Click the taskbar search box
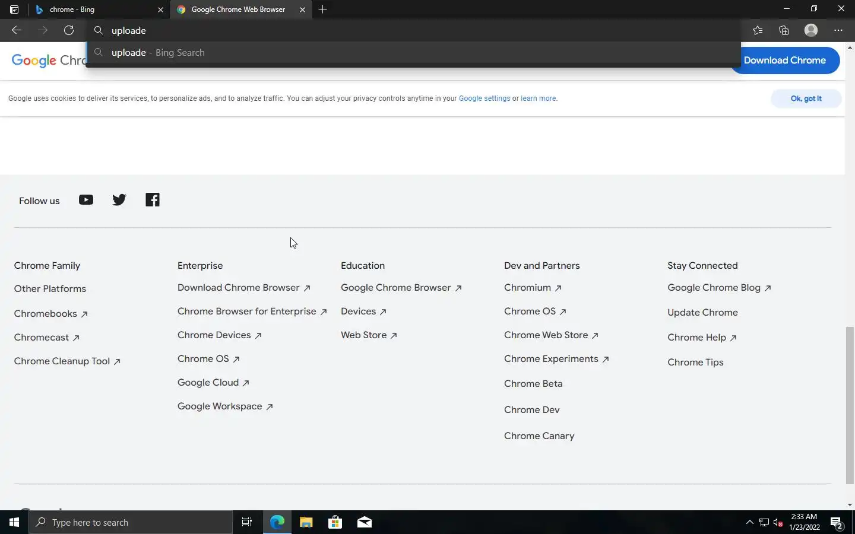The image size is (855, 534). 131,522
